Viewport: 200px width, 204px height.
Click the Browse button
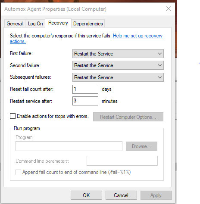[141, 146]
